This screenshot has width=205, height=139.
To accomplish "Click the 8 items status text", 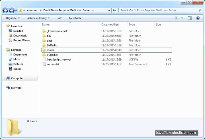I will coord(32,121).
